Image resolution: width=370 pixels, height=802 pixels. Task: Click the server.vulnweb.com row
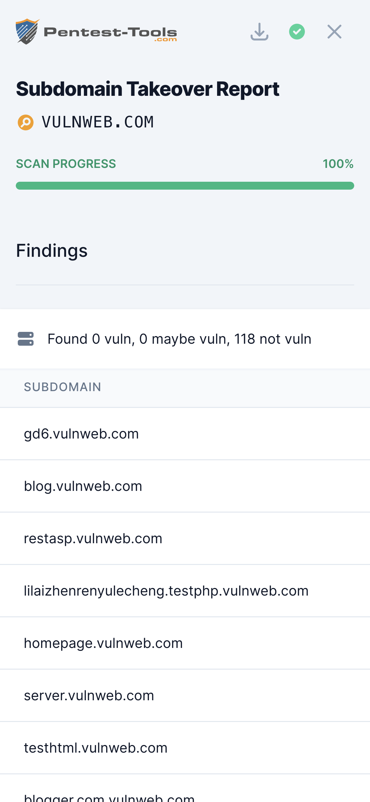(x=89, y=695)
